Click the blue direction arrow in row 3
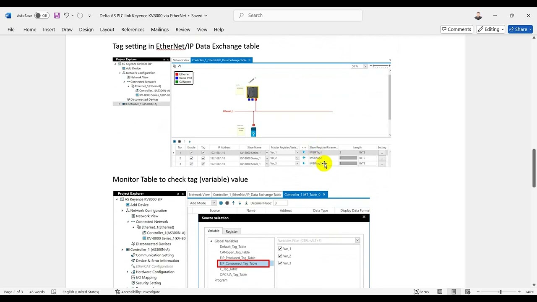537x302 pixels. pyautogui.click(x=304, y=164)
